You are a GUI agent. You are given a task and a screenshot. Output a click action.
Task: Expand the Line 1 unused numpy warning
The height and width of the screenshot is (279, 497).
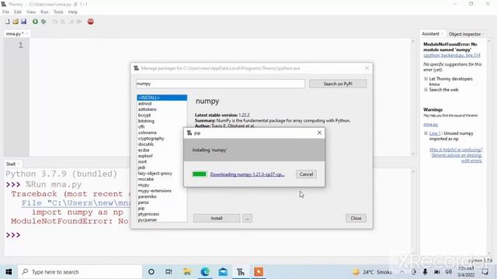[426, 133]
